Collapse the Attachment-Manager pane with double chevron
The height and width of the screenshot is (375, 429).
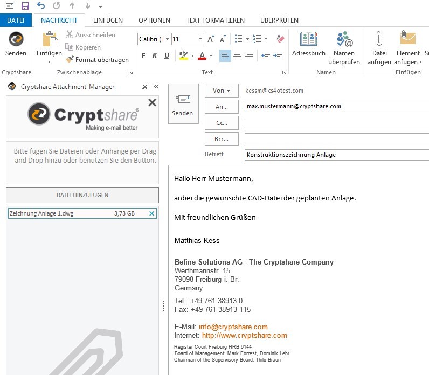(156, 87)
